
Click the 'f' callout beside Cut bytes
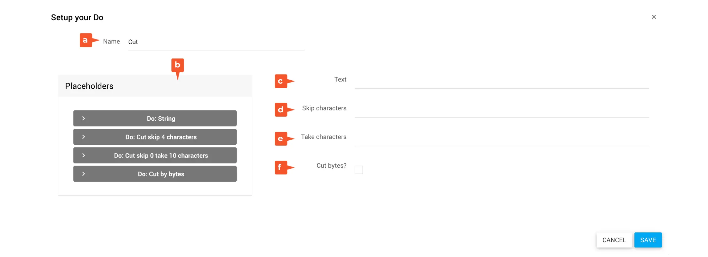[x=281, y=167]
